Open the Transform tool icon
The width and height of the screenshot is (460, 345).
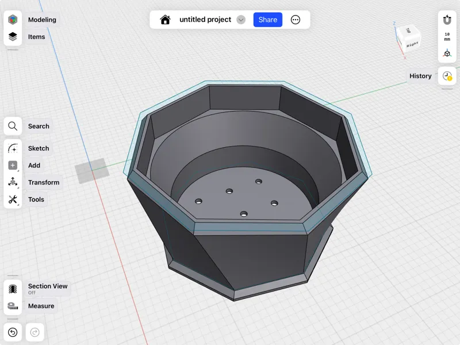pyautogui.click(x=13, y=182)
